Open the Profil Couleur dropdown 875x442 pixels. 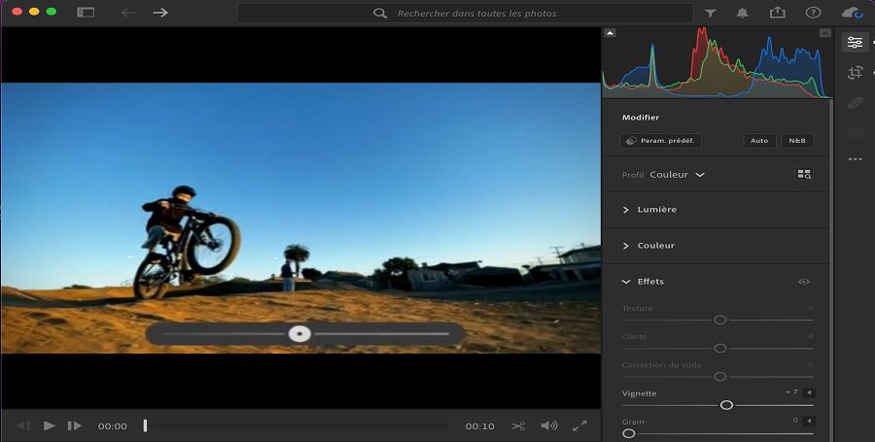pos(677,175)
